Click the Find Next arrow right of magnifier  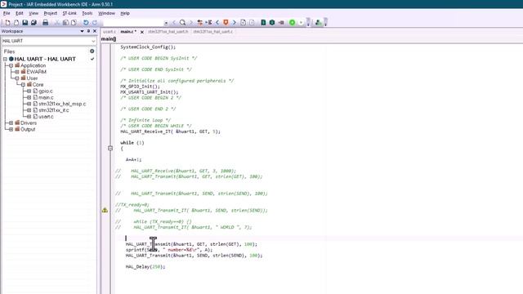point(191,23)
